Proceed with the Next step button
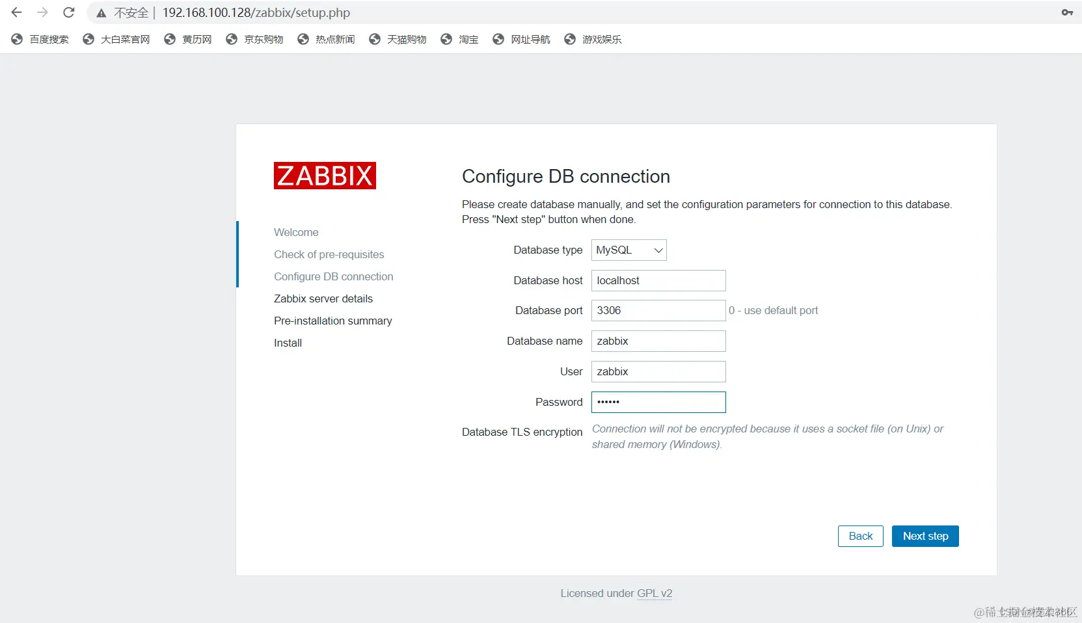This screenshot has width=1082, height=623. [x=925, y=536]
